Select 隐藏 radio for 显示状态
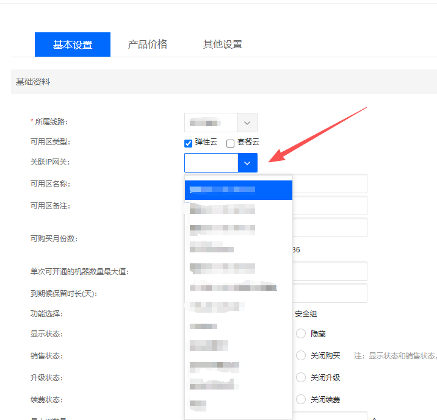The height and width of the screenshot is (420, 437). [301, 333]
